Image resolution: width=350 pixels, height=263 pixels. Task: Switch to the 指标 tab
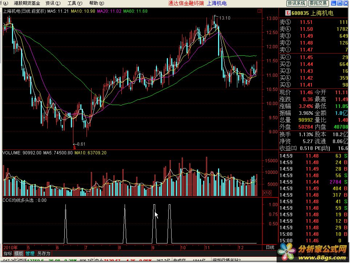8,254
